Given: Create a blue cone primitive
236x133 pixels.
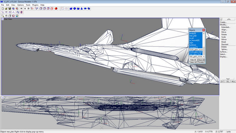Looking at the screenshot, I should [82, 9].
